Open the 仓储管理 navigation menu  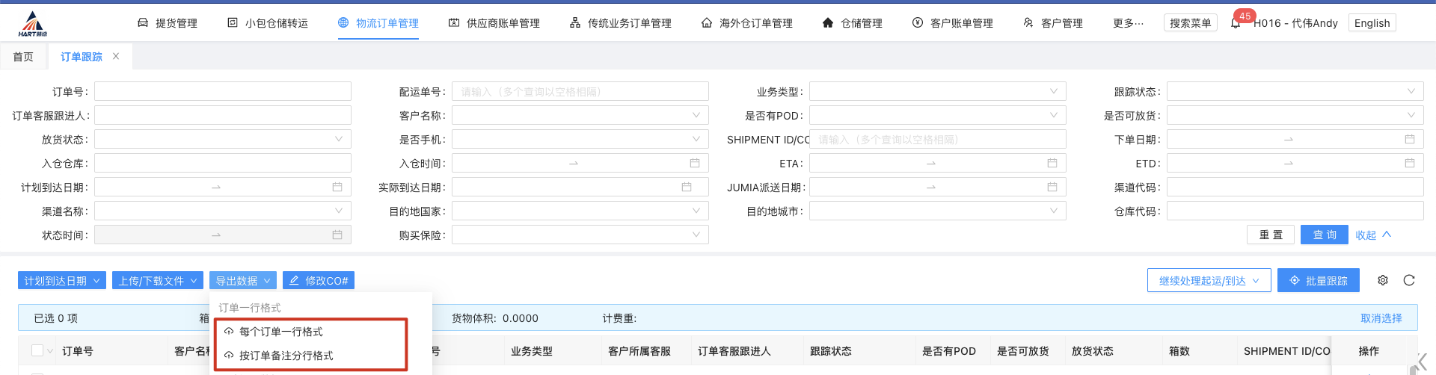click(x=853, y=23)
